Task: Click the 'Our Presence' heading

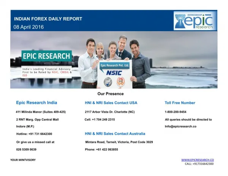Action: 111,94
